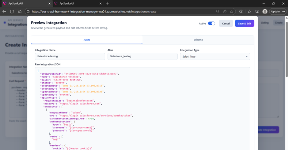Click inside the Raw Integration JSON editor
Image resolution: width=288 pixels, height=150 pixels.
[142, 109]
